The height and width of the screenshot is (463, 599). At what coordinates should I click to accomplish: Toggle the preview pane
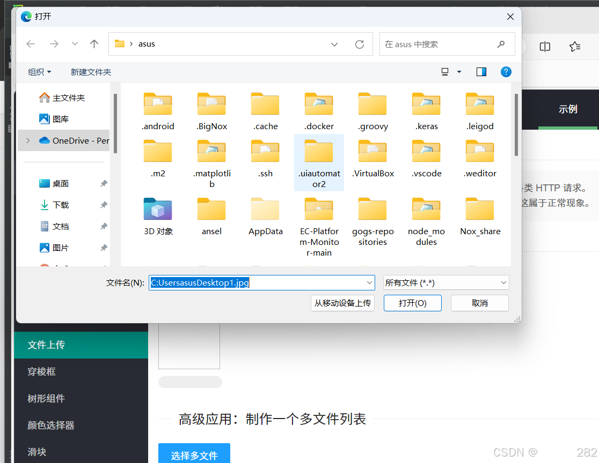coord(481,71)
